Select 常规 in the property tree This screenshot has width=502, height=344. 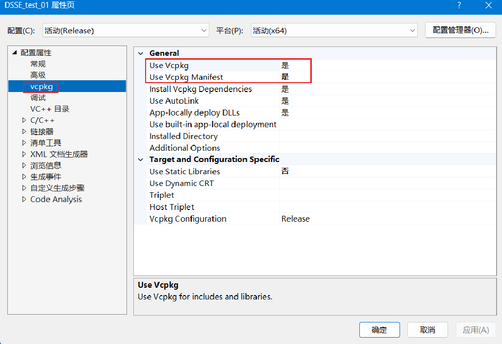tap(38, 64)
